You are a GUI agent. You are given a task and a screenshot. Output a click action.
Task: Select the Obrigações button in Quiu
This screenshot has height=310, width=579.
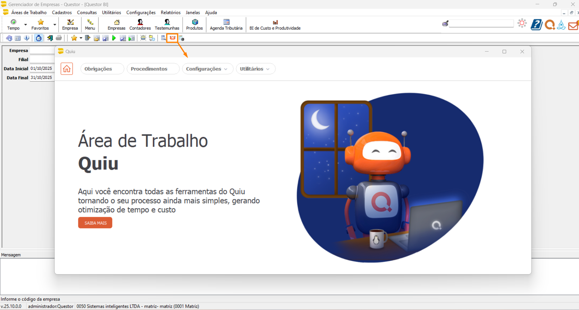pos(98,69)
